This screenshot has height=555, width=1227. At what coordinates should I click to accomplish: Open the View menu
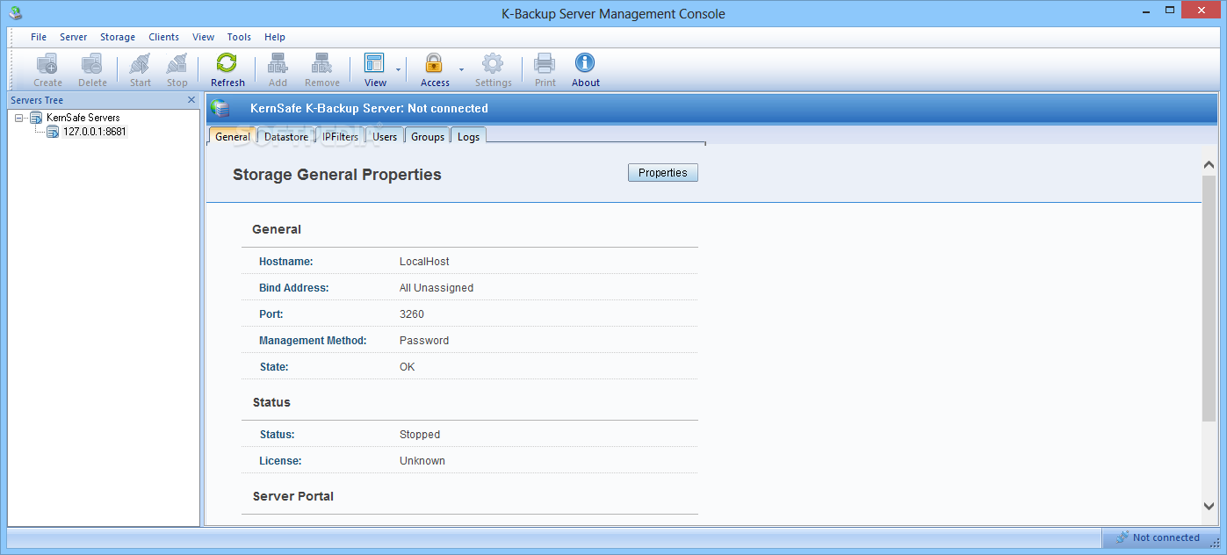point(204,37)
